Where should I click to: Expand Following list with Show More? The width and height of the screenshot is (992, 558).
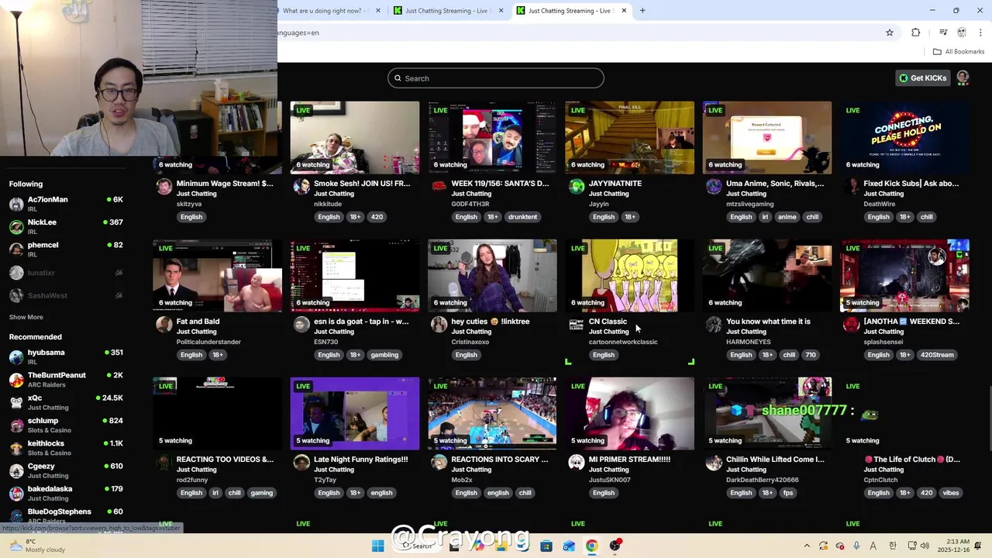coord(26,317)
